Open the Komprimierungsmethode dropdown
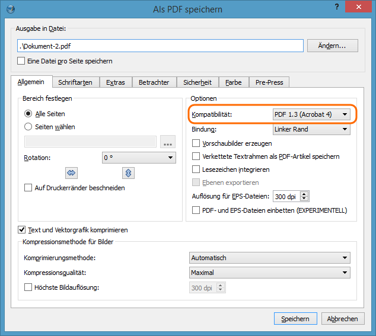 coord(269,258)
